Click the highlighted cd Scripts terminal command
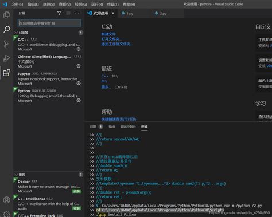 (x=160, y=210)
